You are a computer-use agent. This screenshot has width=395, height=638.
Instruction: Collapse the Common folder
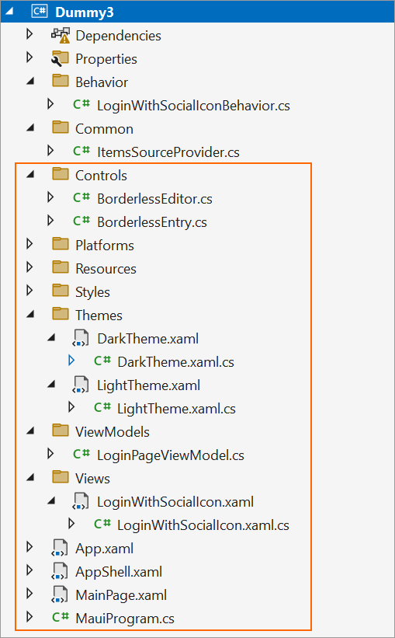point(30,128)
